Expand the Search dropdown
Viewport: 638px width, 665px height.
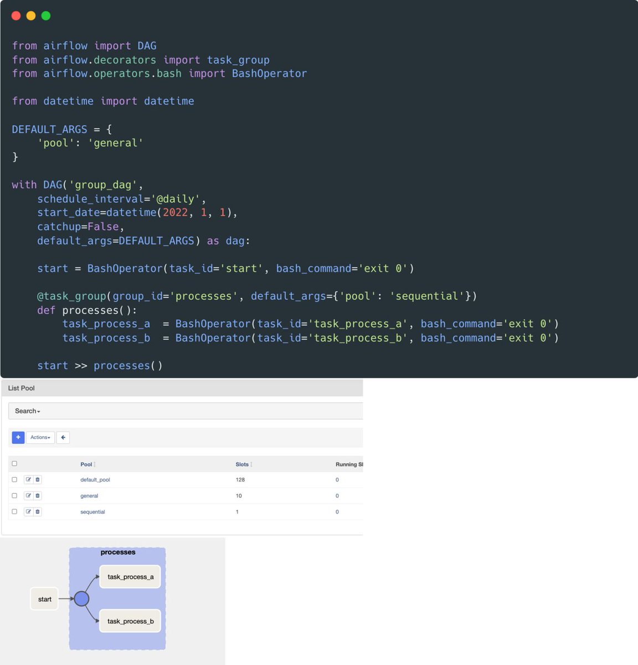click(28, 411)
